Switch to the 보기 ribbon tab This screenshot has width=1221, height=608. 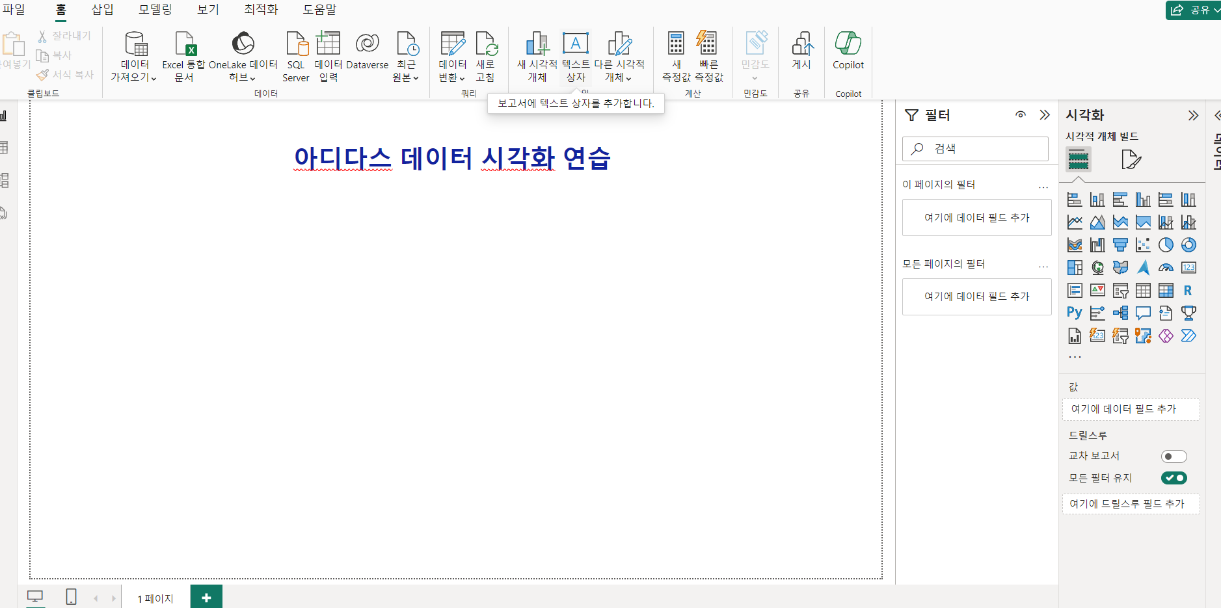208,10
